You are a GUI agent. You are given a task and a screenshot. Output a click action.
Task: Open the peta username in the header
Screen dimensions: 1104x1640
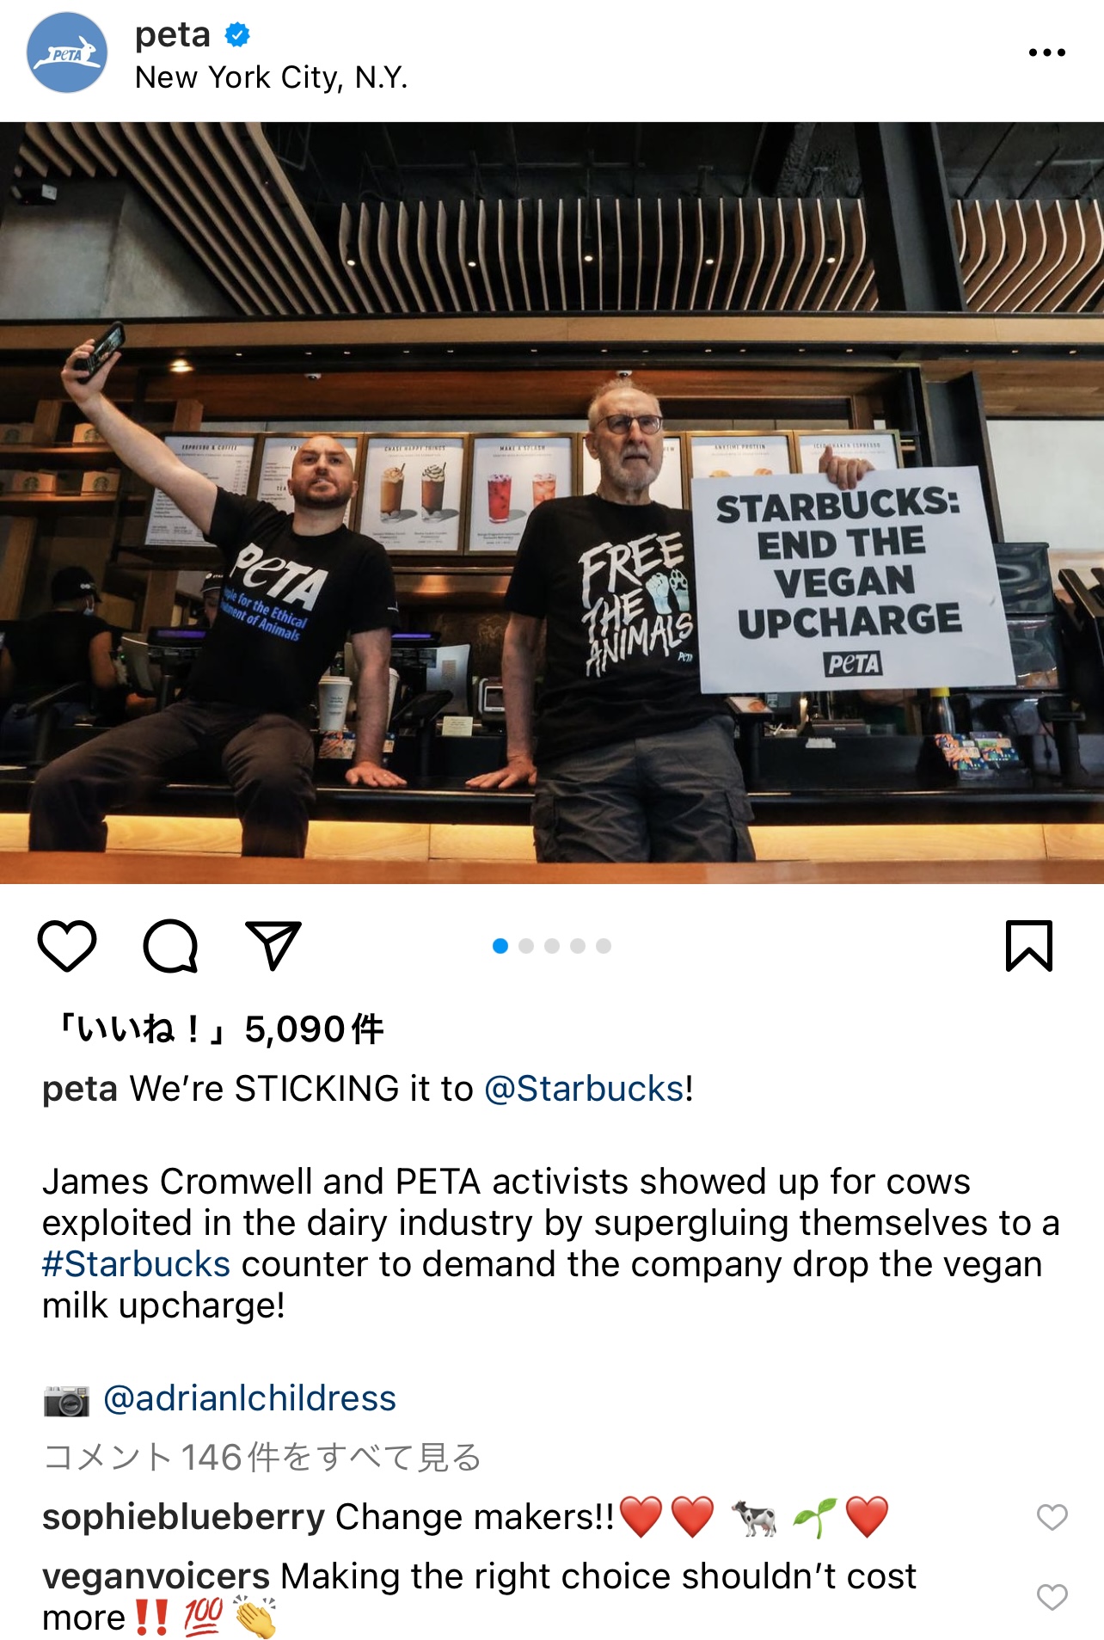(x=173, y=34)
